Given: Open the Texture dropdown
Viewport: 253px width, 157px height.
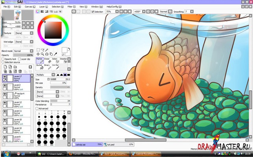Looking at the screenshot, I should pos(24,33).
